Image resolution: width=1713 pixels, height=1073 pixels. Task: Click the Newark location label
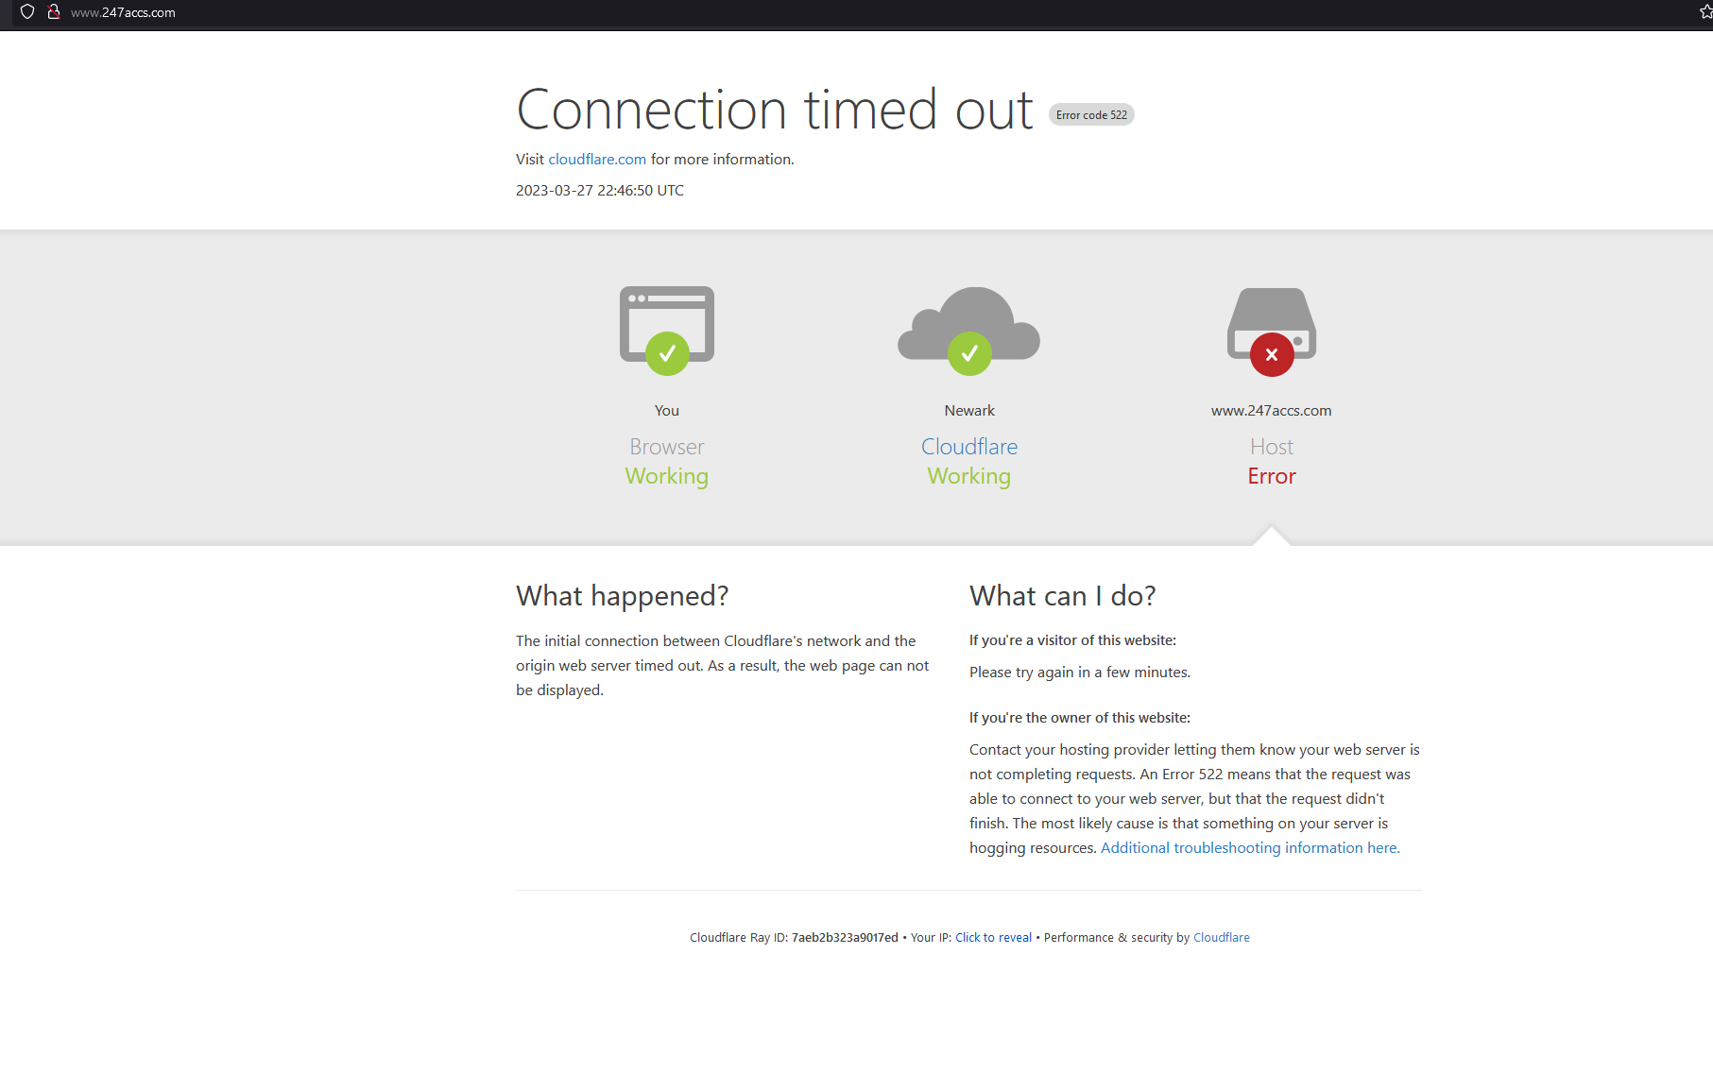coord(969,410)
